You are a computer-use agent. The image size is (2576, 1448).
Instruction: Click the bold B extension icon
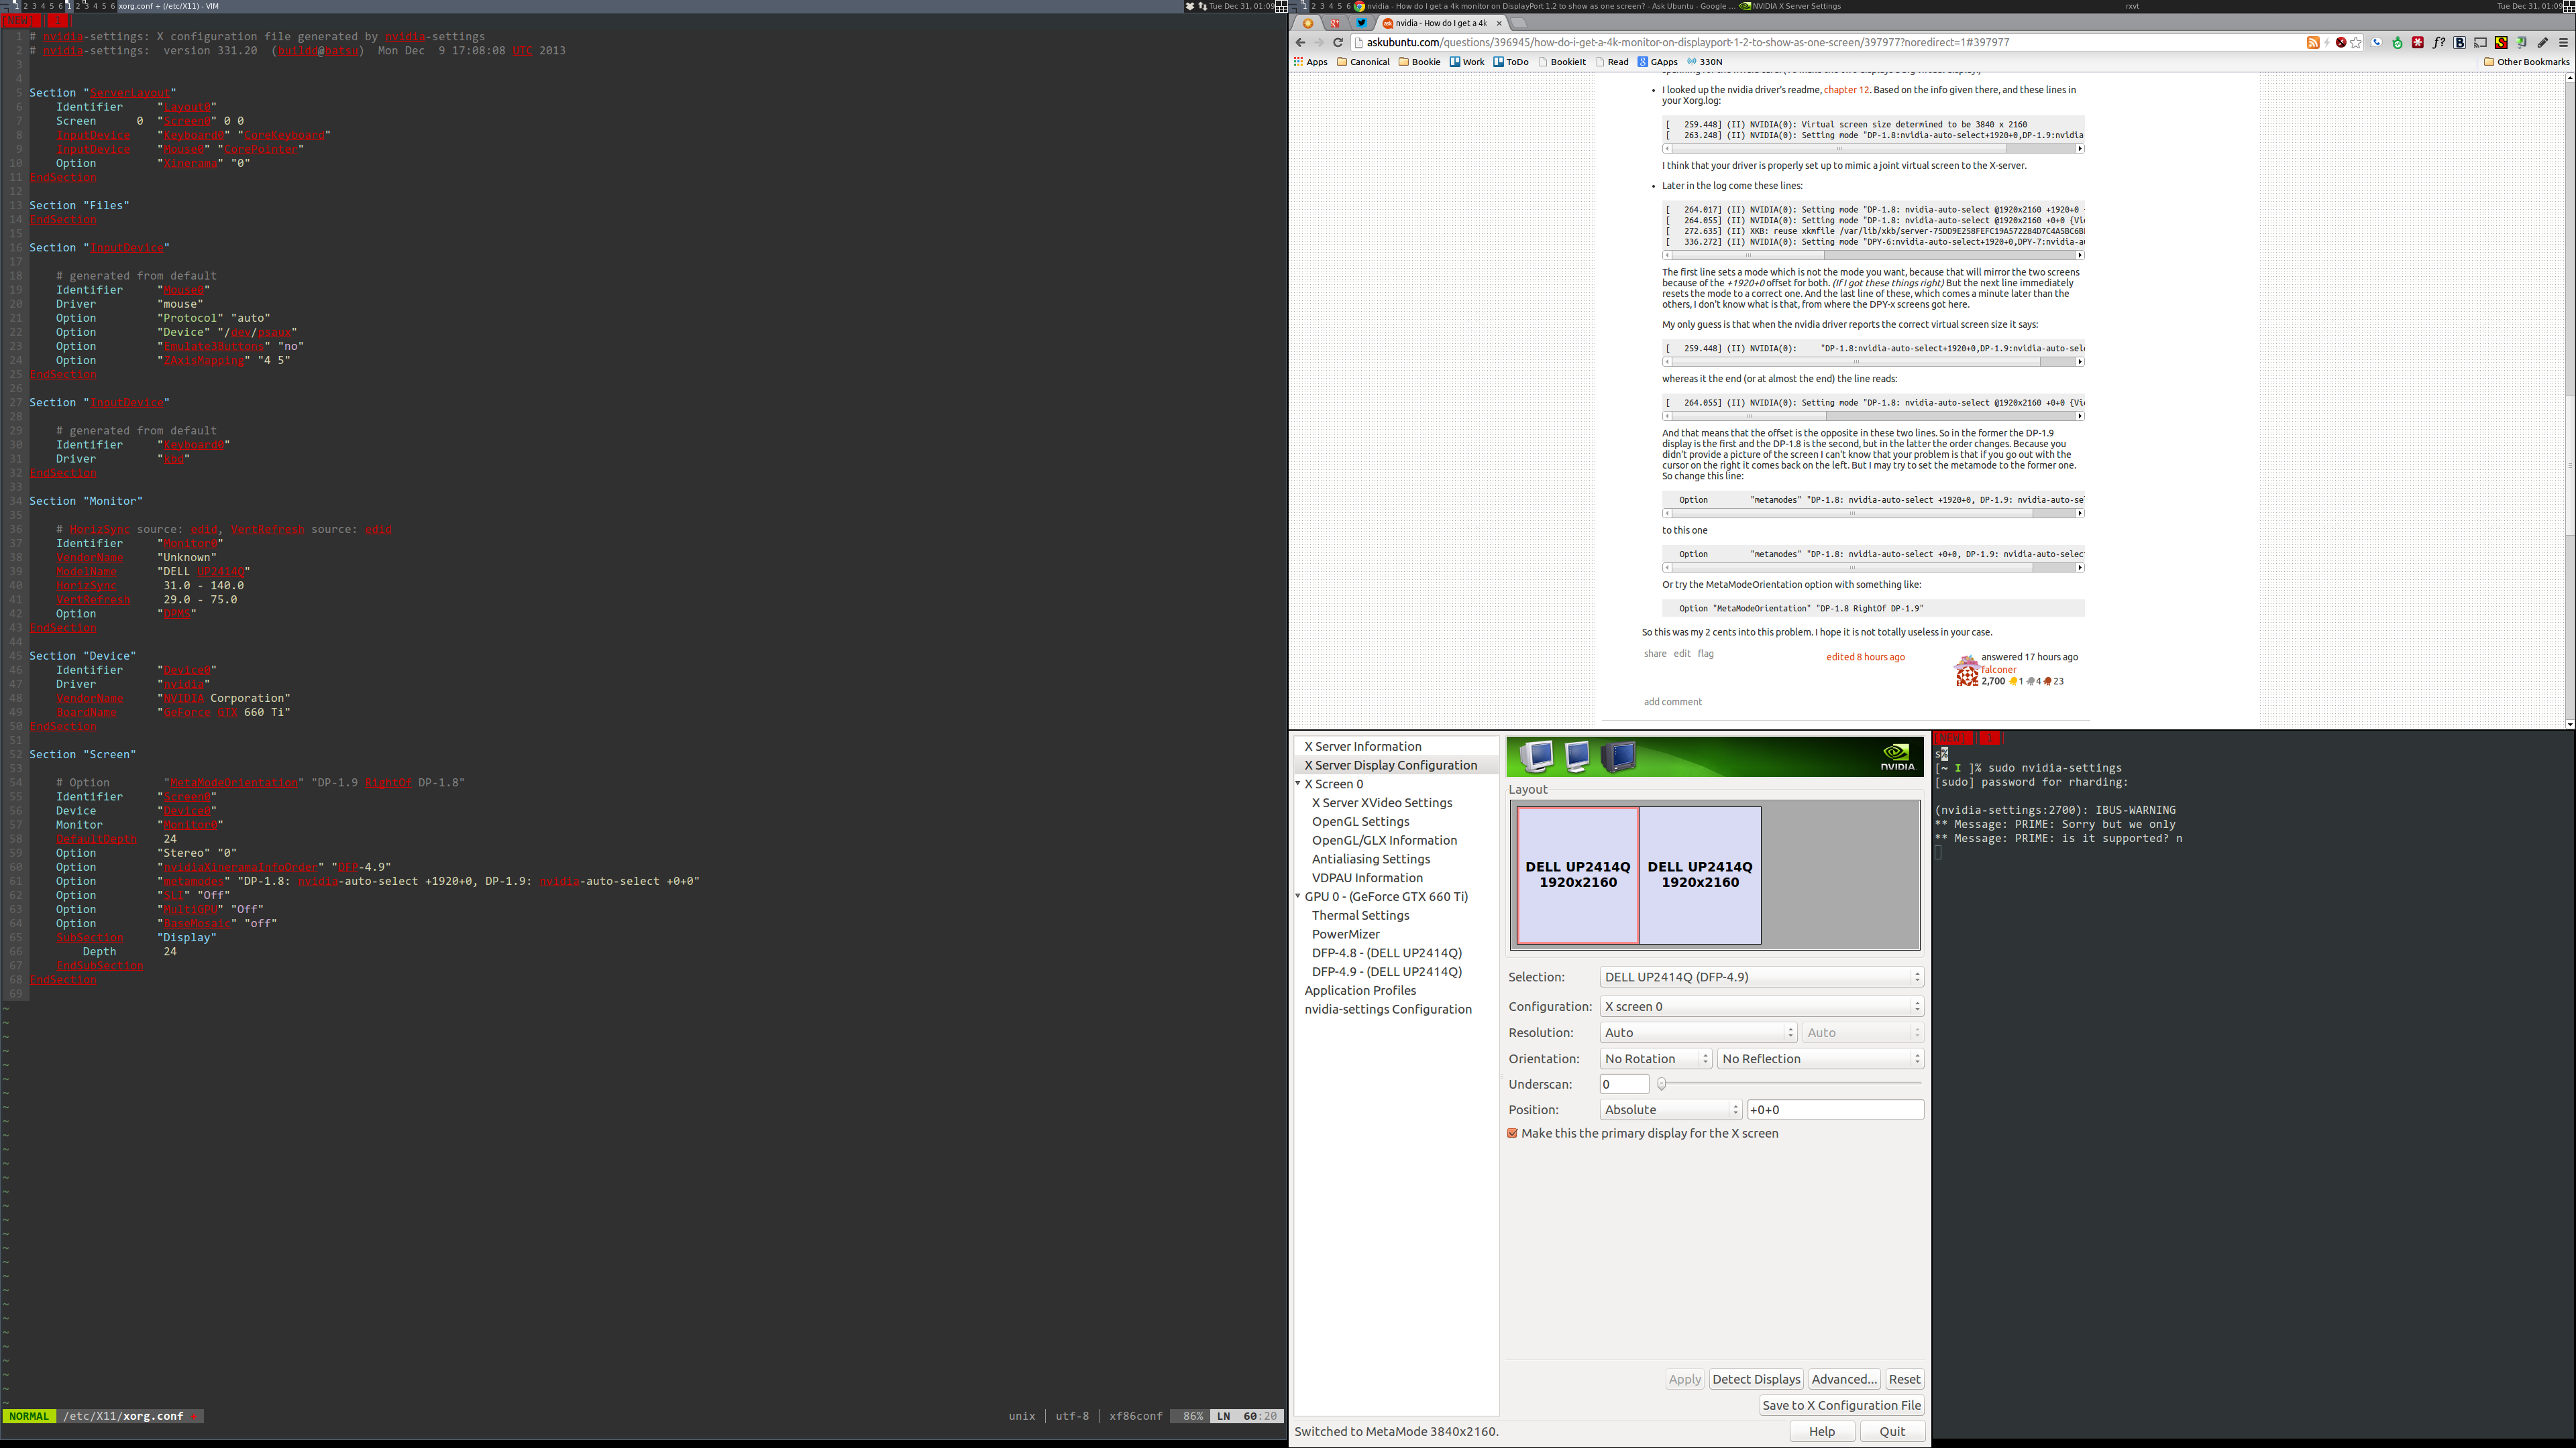coord(2460,42)
